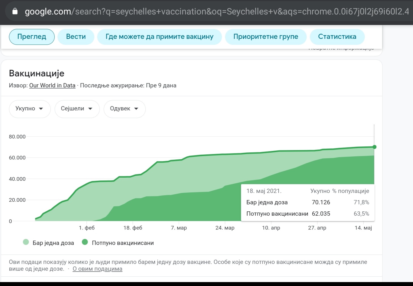
Task: Click the 18. феб x-axis label
Action: (x=133, y=228)
